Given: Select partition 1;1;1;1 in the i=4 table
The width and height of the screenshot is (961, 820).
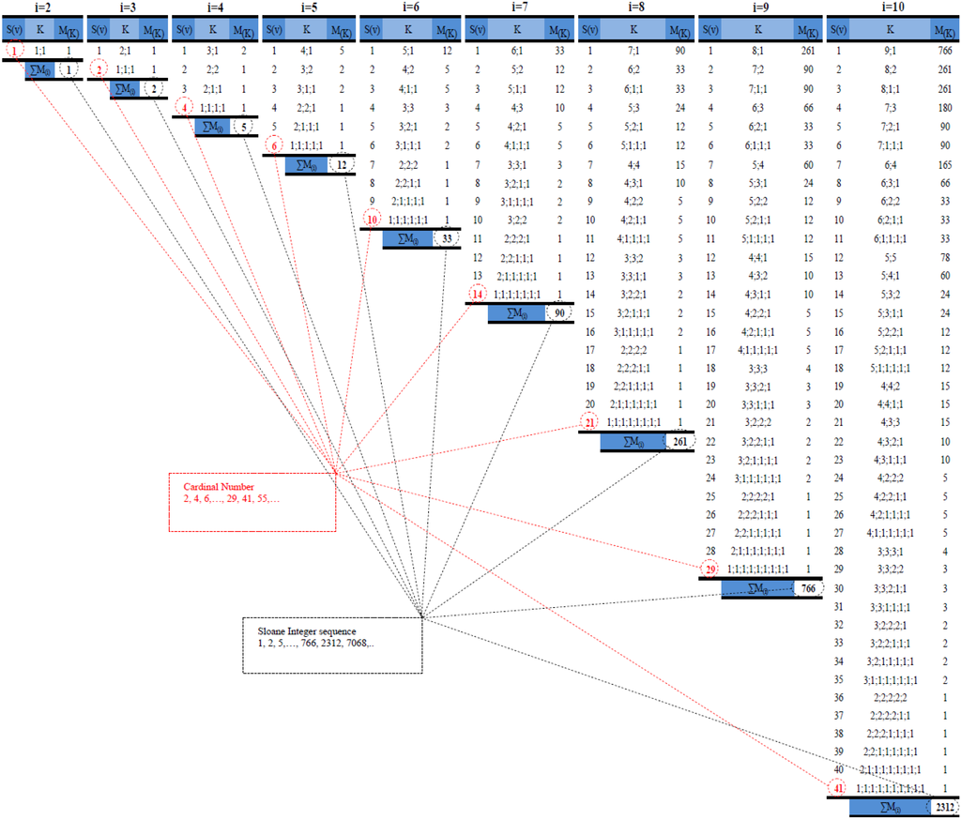Looking at the screenshot, I should (x=213, y=108).
